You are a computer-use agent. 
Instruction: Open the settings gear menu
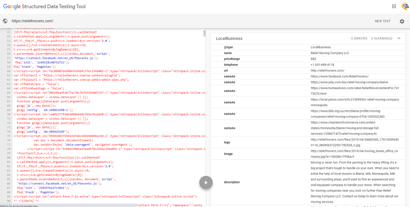coord(402,21)
